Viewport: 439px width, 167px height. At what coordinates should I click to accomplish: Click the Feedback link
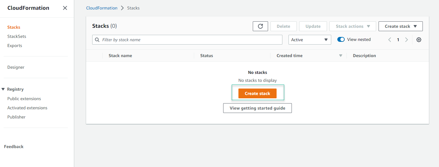click(x=14, y=147)
